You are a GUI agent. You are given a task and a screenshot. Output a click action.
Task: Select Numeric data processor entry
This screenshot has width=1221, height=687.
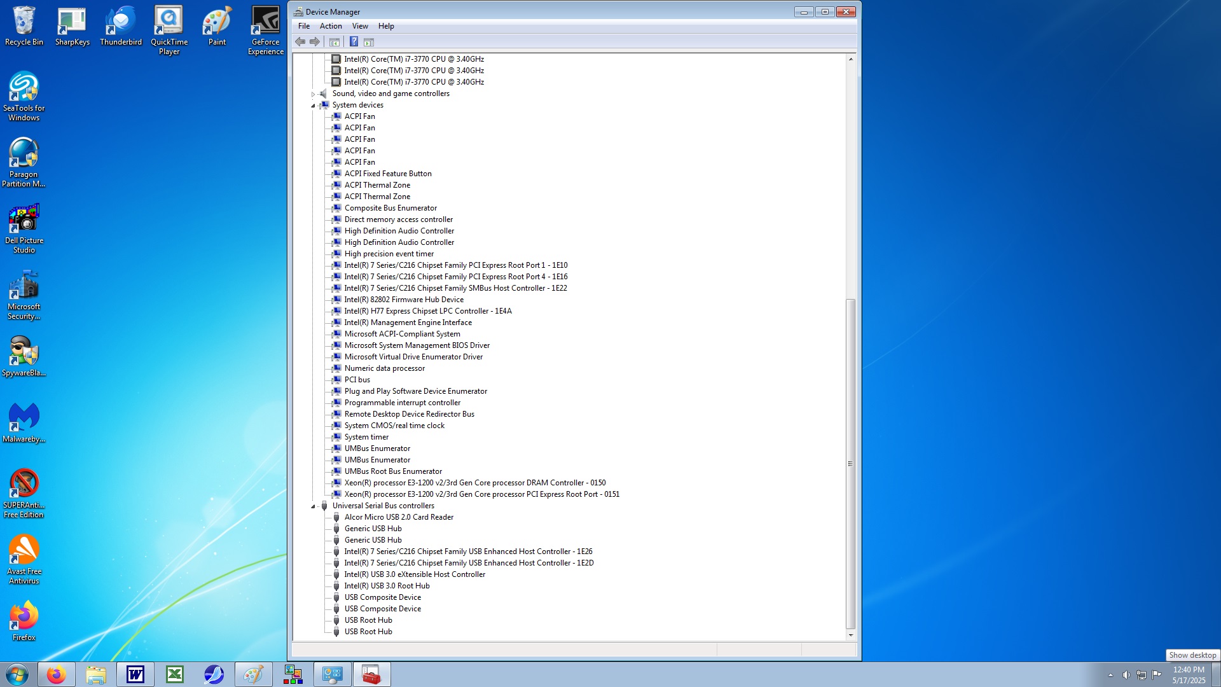click(x=385, y=368)
